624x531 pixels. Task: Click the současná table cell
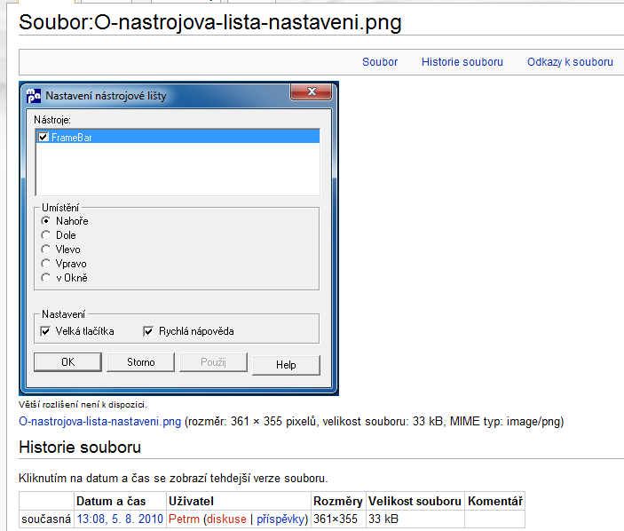46,519
